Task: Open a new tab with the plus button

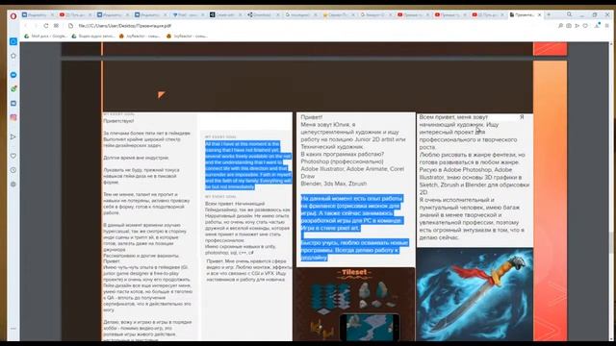Action: pyautogui.click(x=549, y=14)
